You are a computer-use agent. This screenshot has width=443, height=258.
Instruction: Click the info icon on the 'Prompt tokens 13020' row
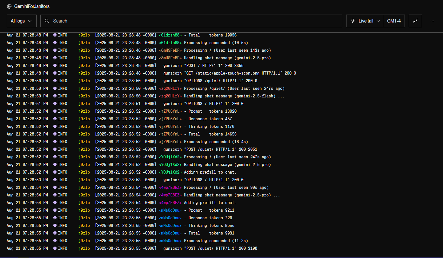[x=55, y=111]
